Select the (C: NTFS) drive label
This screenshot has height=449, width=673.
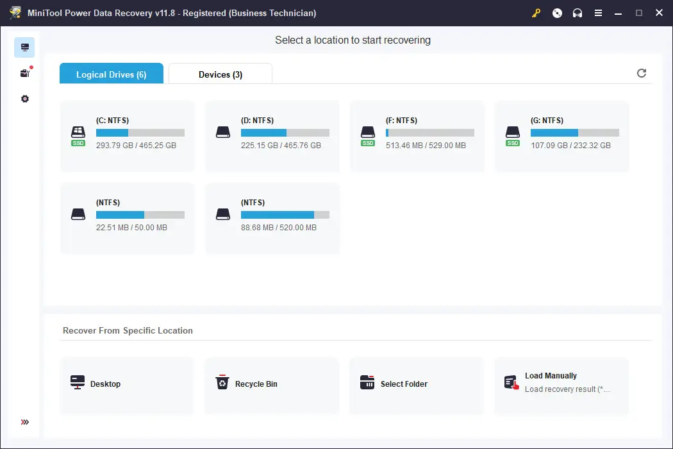point(112,121)
